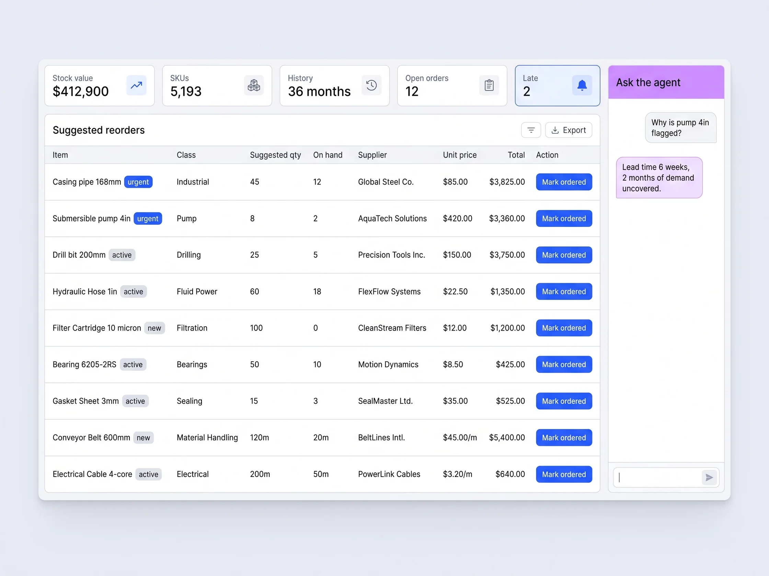Mark Filter Cartridge 10 micron as ordered
Screen dimensions: 769x576
564,328
